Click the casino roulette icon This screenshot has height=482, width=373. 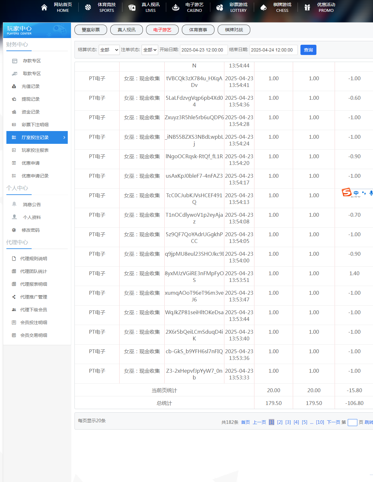click(x=175, y=7)
